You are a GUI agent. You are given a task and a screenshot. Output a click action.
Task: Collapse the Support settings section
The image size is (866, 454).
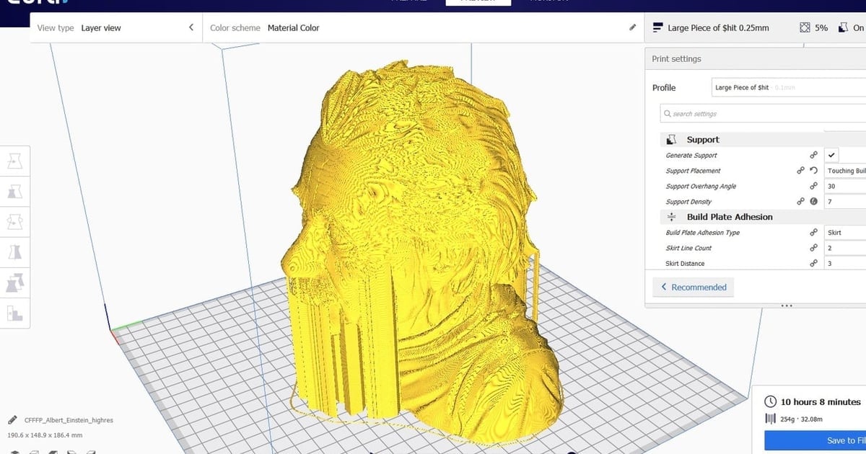pos(702,140)
